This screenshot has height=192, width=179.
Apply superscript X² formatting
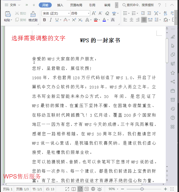coord(74,20)
